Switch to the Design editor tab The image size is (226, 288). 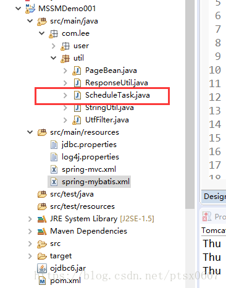(x=214, y=197)
